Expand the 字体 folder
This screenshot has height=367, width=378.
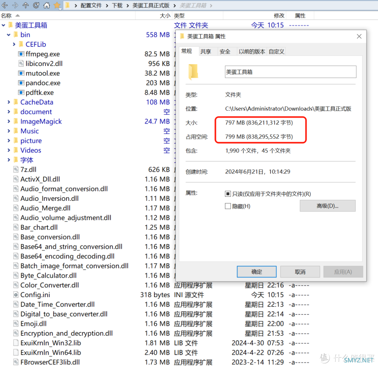click(x=9, y=160)
